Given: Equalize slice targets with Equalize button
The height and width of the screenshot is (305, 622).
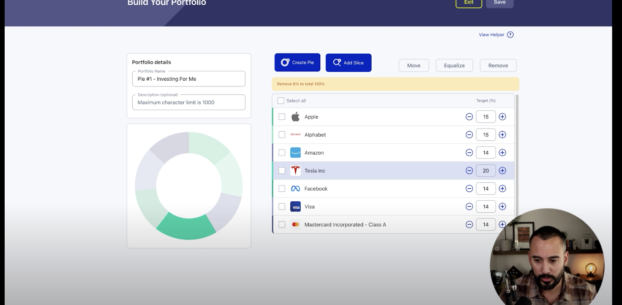Looking at the screenshot, I should (454, 66).
